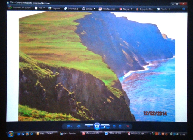Switch to CREW MESSA taskbar window
The height and width of the screenshot is (140, 193).
(114, 134)
